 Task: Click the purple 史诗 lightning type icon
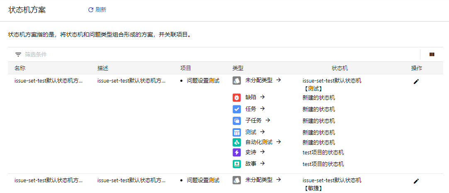pos(237,152)
